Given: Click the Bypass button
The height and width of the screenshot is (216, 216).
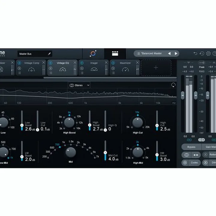Looking at the screenshot, I should click(191, 147).
